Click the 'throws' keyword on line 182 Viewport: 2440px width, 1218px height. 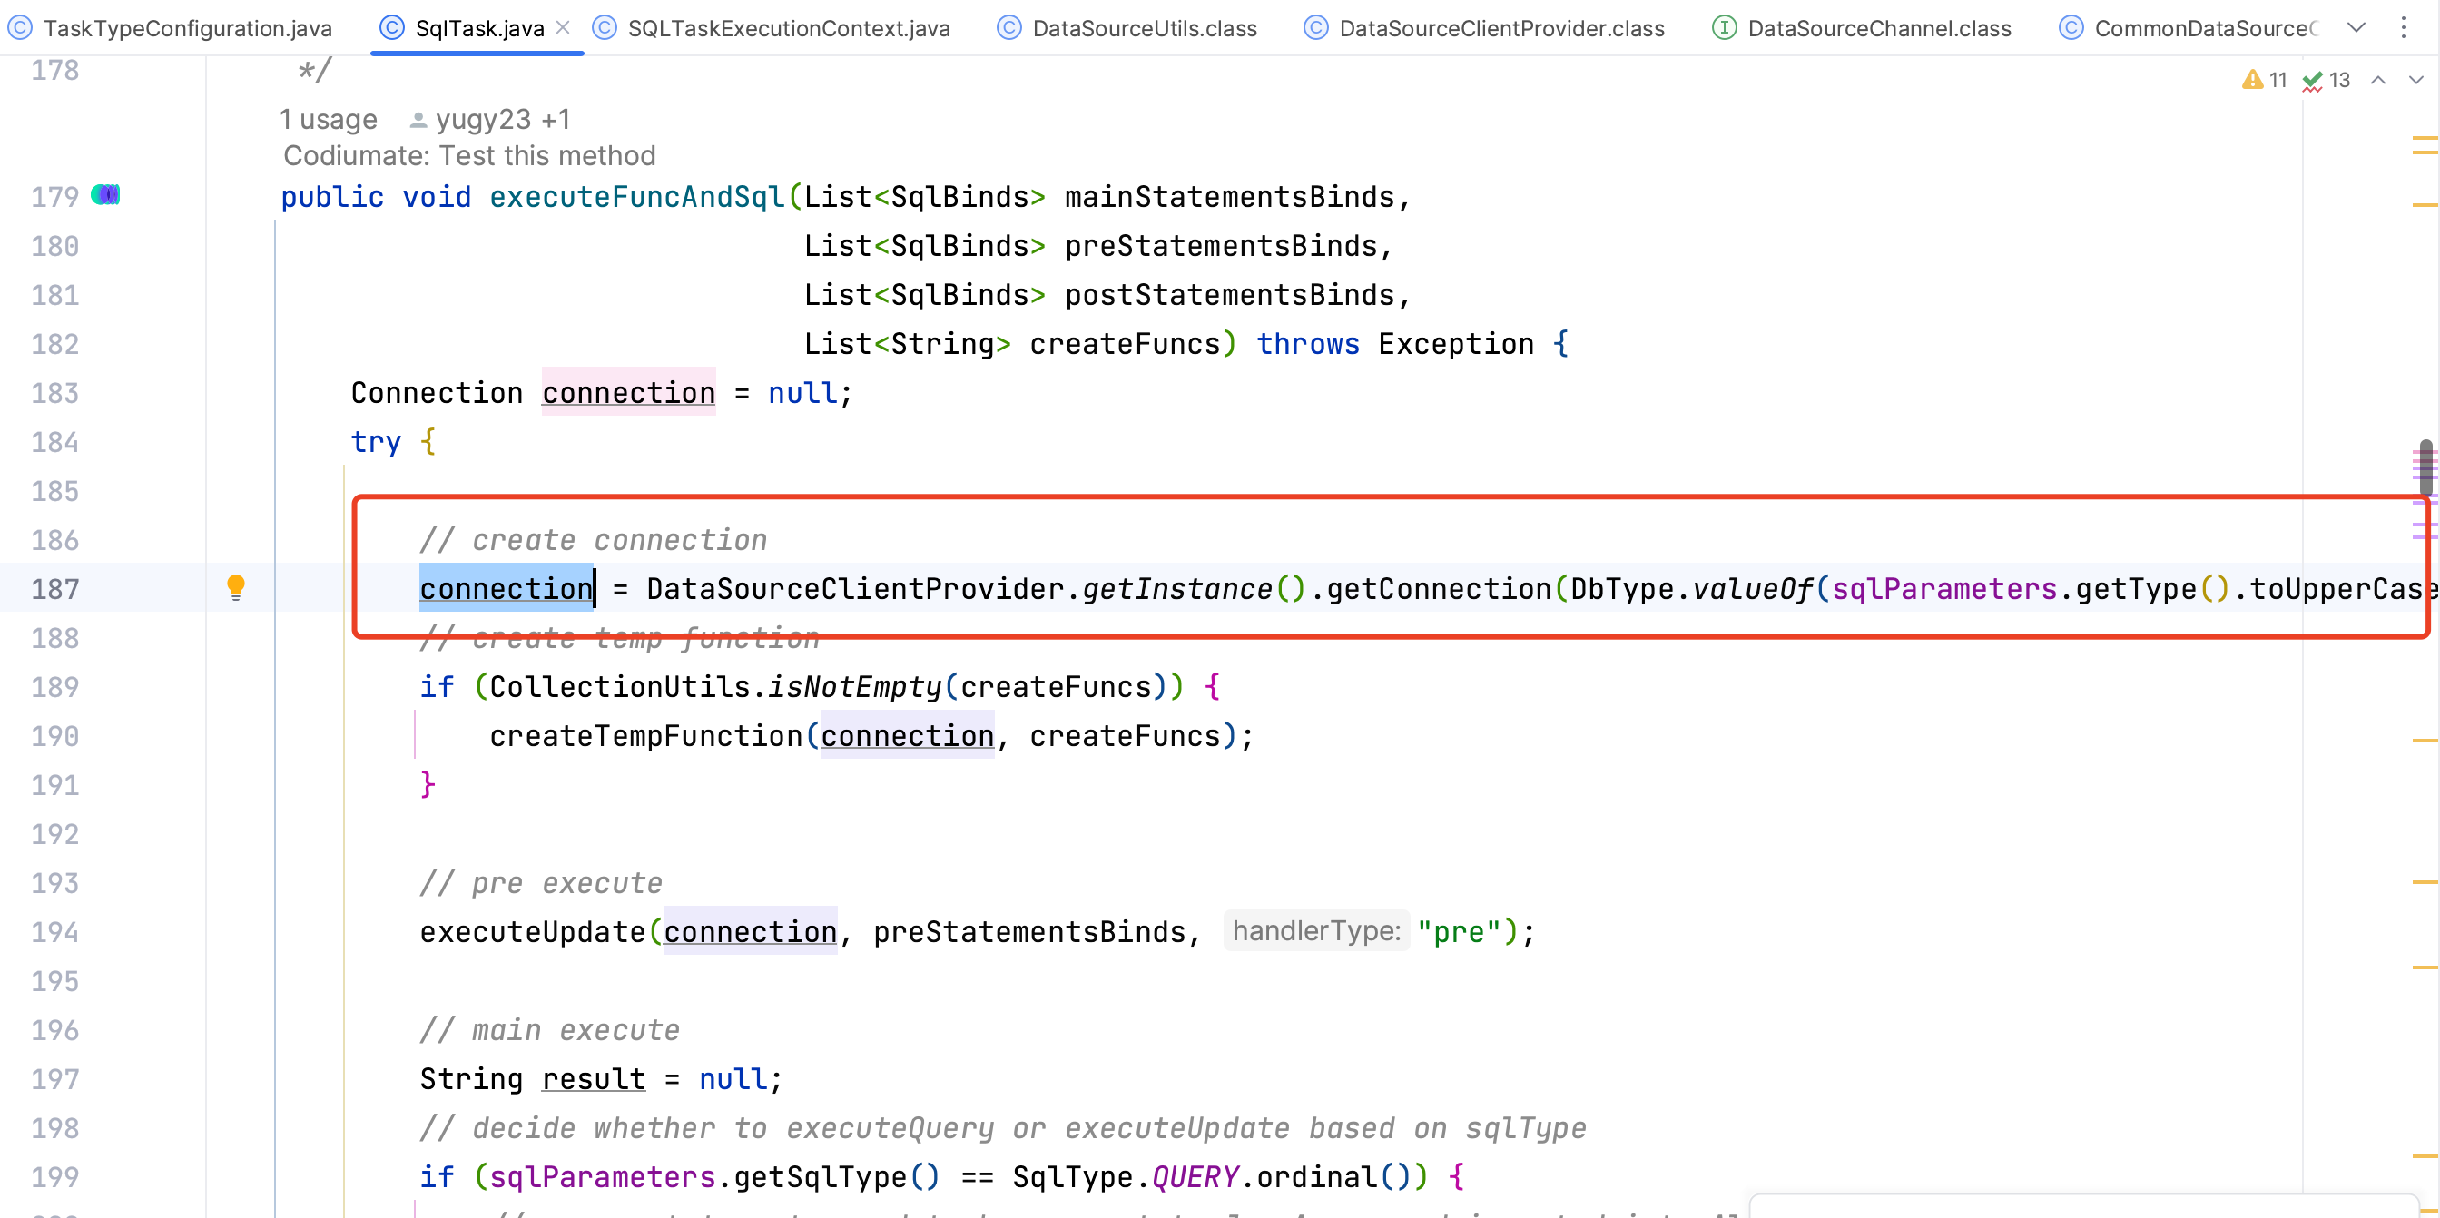point(1308,344)
